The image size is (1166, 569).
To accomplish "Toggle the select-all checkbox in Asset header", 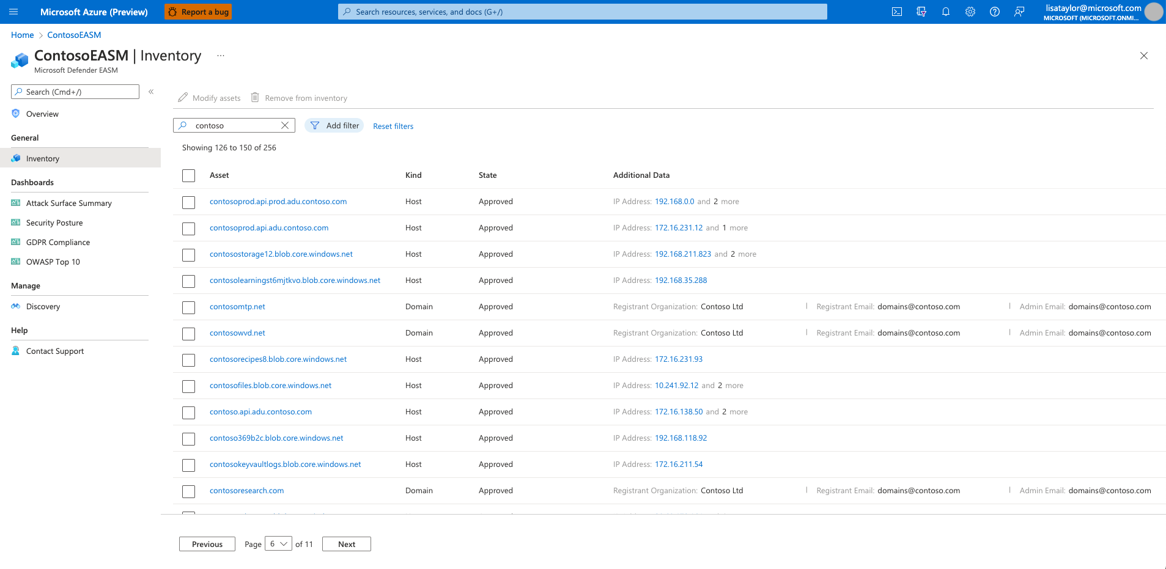I will (188, 175).
